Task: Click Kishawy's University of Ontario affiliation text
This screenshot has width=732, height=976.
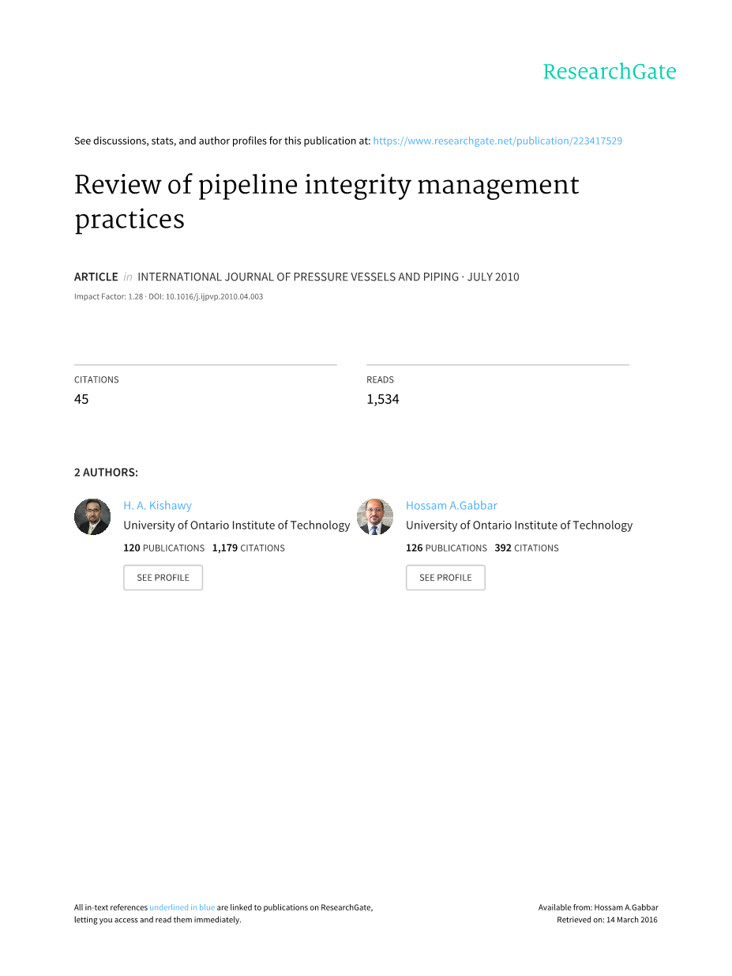Action: coord(236,526)
